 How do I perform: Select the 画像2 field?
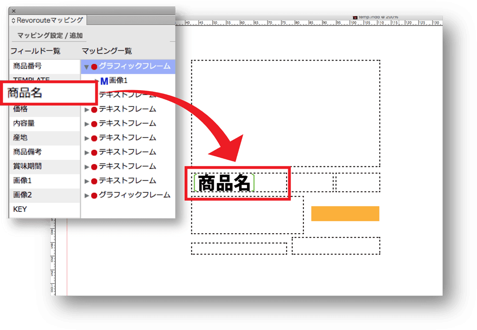pos(44,195)
